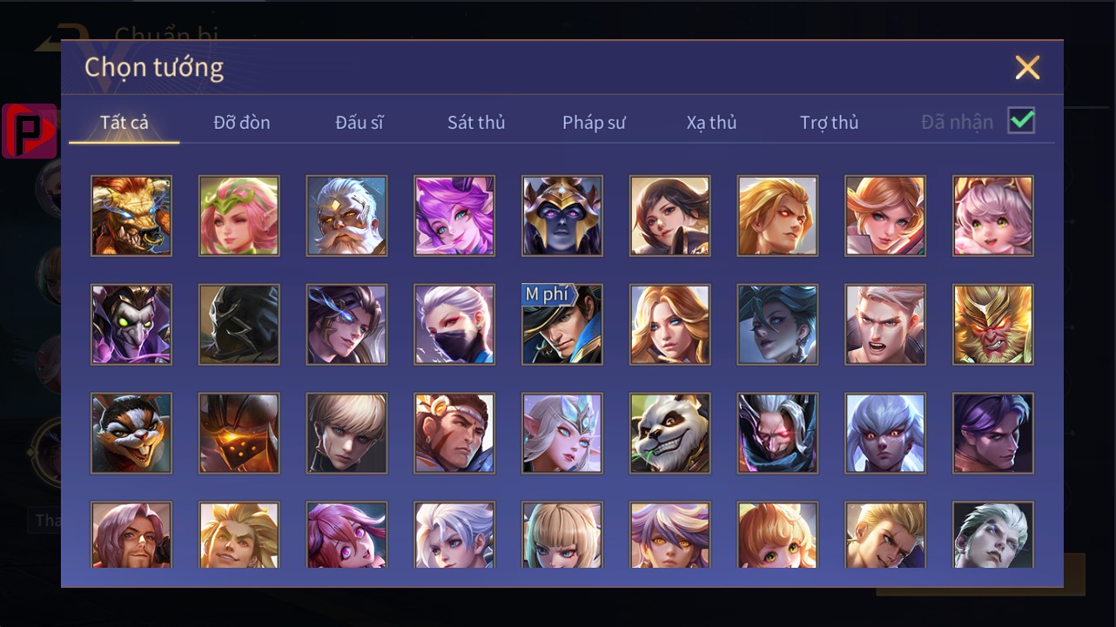Filter heroes by Xạ thủ
The height and width of the screenshot is (627, 1116).
tap(711, 123)
